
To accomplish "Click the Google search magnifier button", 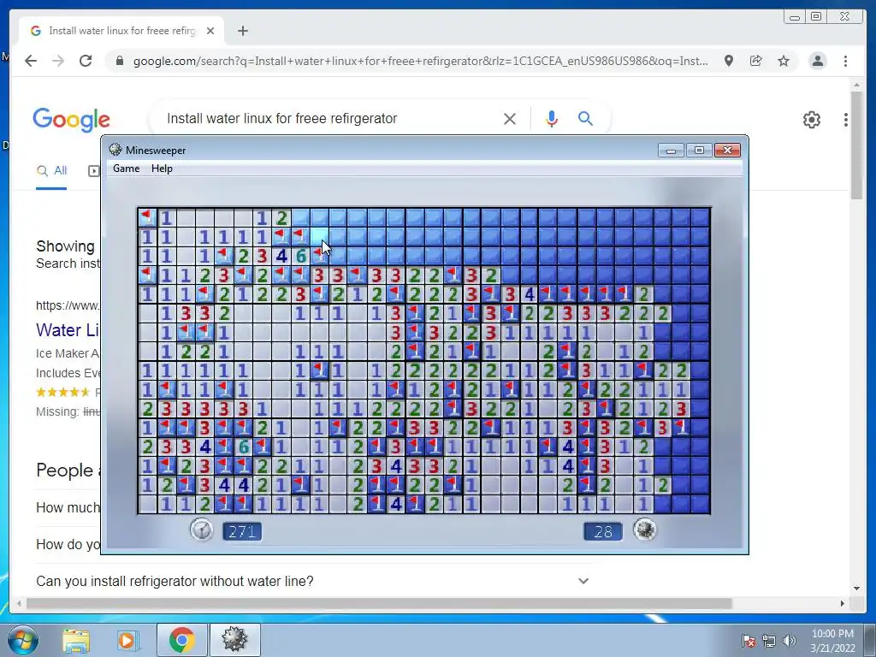I will coord(585,118).
